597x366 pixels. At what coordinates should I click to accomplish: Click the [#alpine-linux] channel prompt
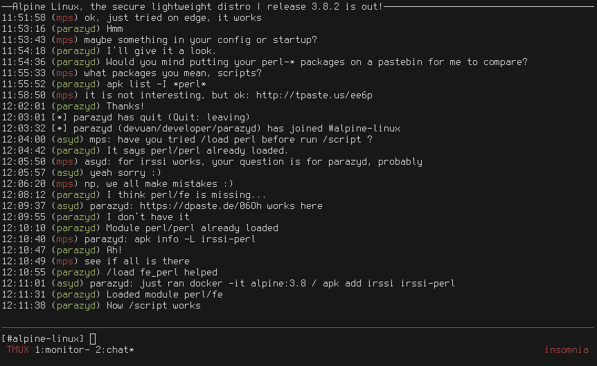(43, 338)
